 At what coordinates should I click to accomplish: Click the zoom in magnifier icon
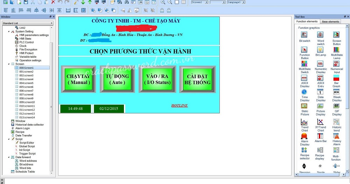163,2
